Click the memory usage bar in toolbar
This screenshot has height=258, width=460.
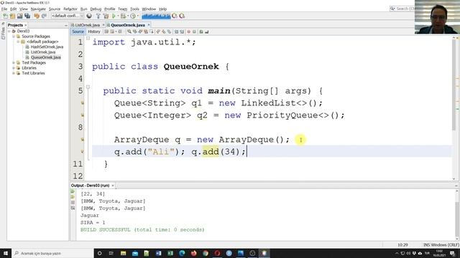[x=156, y=16]
